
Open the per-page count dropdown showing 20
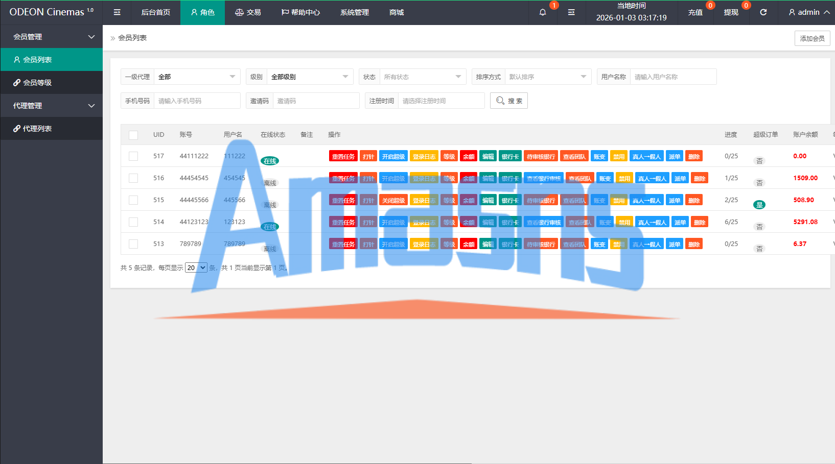coord(196,267)
